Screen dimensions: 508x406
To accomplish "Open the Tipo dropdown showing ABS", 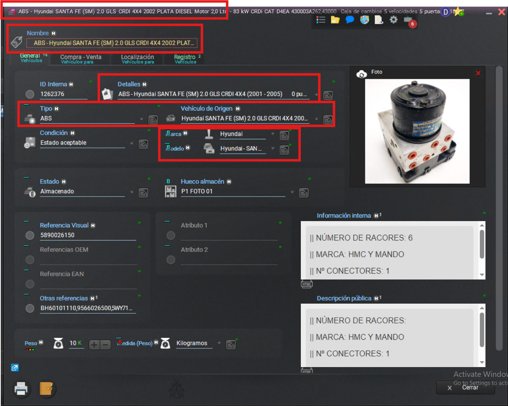I will point(141,119).
